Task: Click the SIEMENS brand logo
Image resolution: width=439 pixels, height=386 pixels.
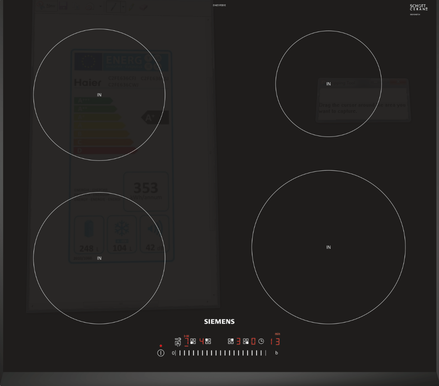Action: pyautogui.click(x=219, y=322)
